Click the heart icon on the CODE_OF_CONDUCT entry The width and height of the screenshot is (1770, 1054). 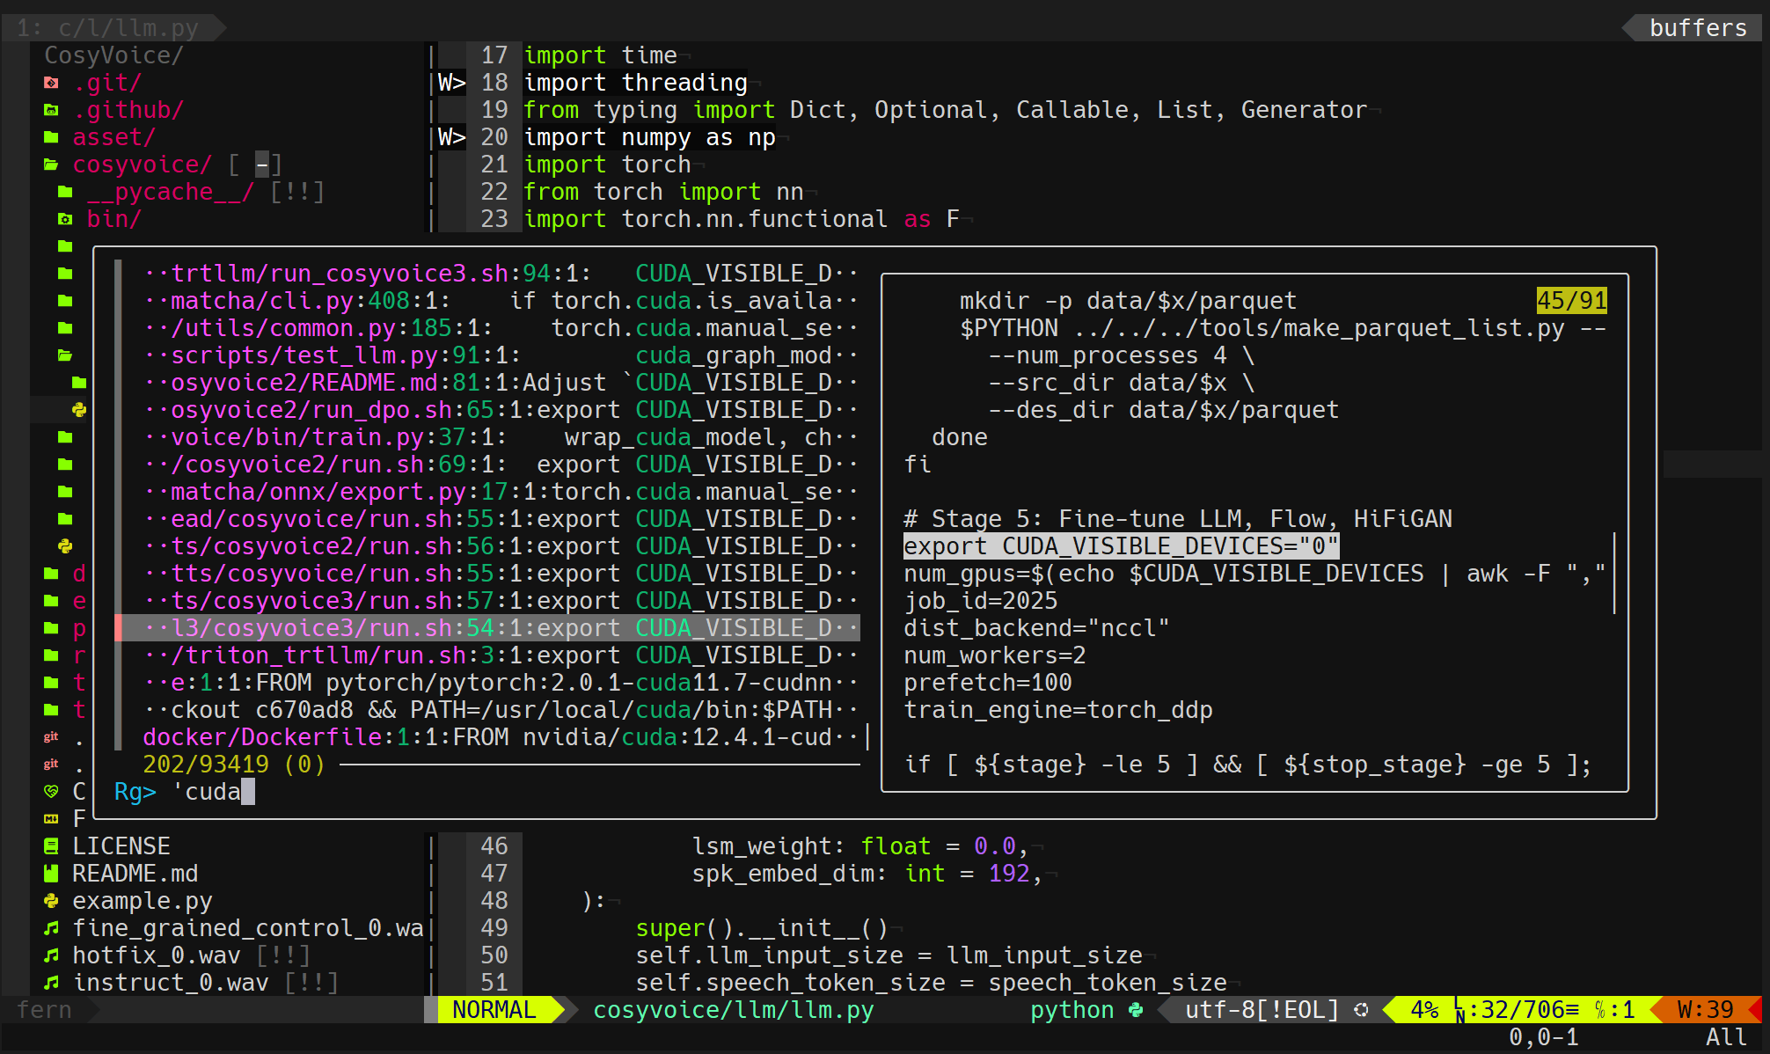pos(51,791)
